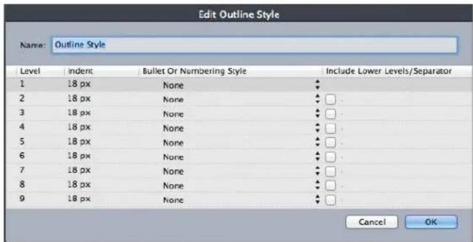Select level number 1 cell
The image size is (473, 242).
pyautogui.click(x=22, y=84)
